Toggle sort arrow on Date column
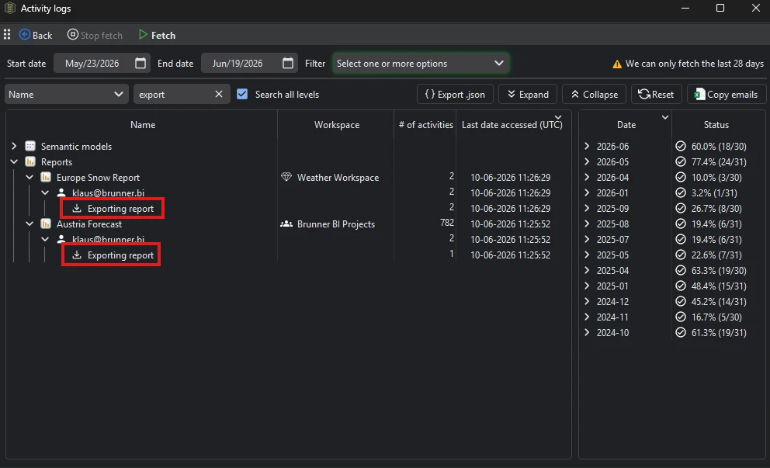 pyautogui.click(x=665, y=117)
